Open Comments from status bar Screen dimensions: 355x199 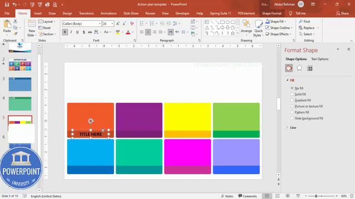click(247, 196)
